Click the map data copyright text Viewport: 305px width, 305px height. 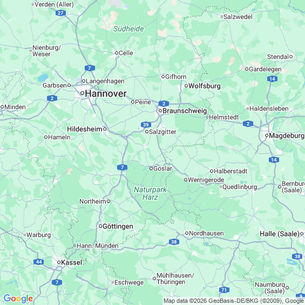[234, 301]
